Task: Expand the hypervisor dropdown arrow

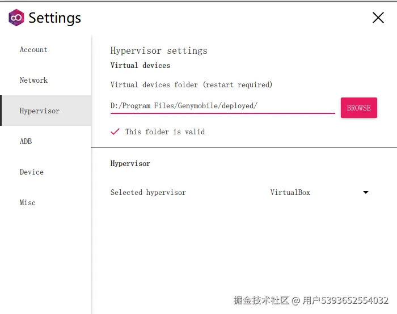Action: [x=366, y=193]
